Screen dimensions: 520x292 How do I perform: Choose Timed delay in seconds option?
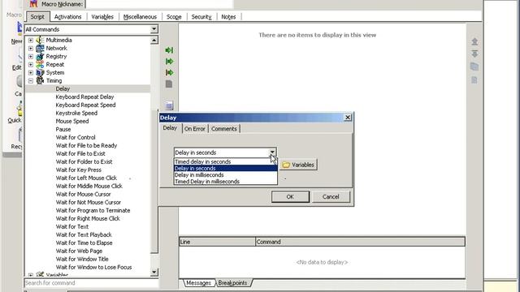pyautogui.click(x=226, y=161)
